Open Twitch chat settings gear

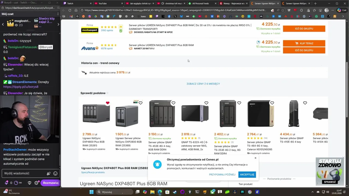coord(37,183)
